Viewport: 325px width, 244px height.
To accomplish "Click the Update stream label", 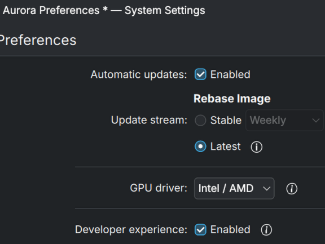I will point(149,120).
